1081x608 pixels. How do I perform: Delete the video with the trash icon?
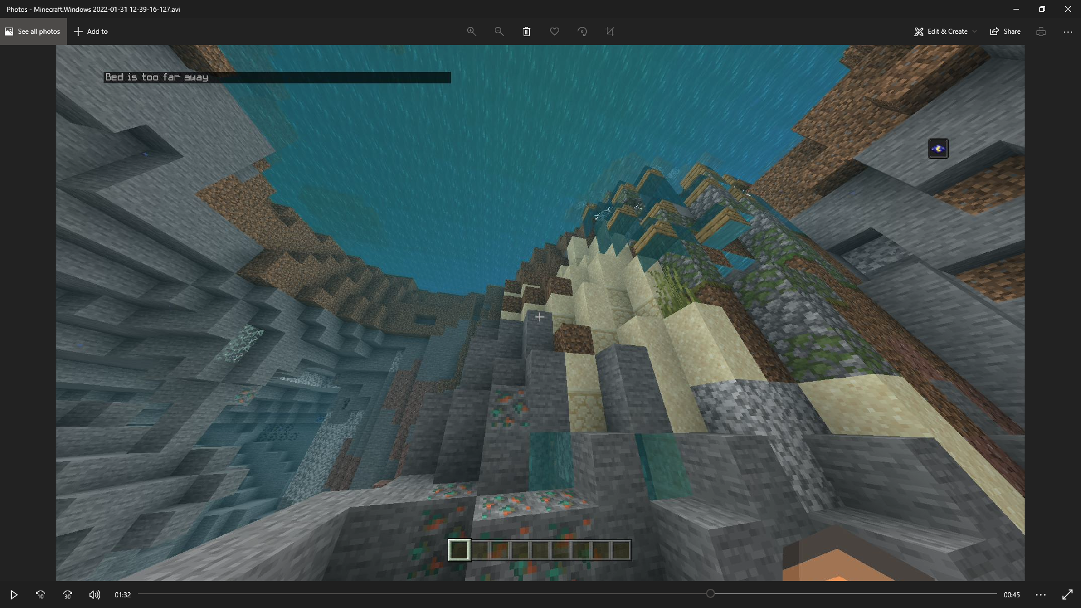click(526, 32)
